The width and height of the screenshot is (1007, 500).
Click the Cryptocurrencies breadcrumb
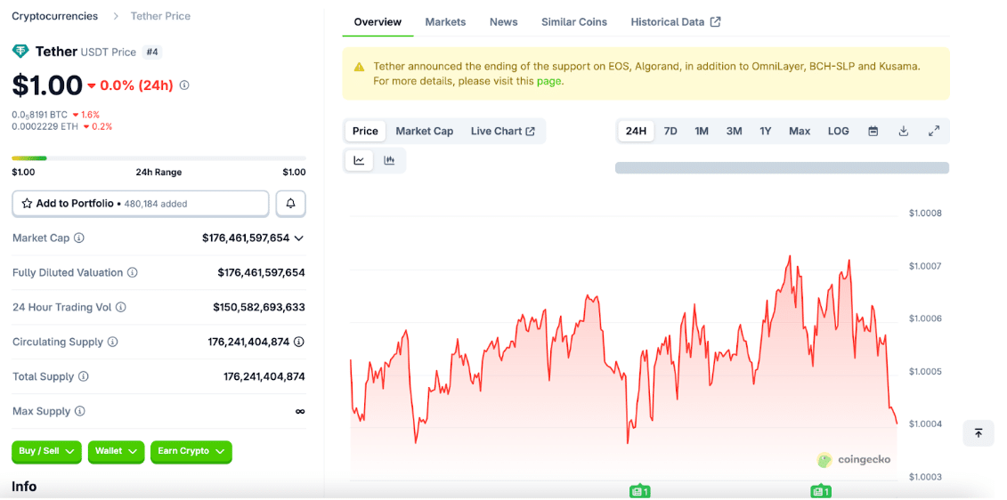(x=54, y=16)
